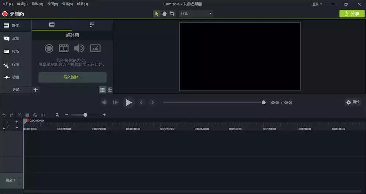366x194 pixels.
Task: Click the plus icon next to 更多
Action: (36, 90)
